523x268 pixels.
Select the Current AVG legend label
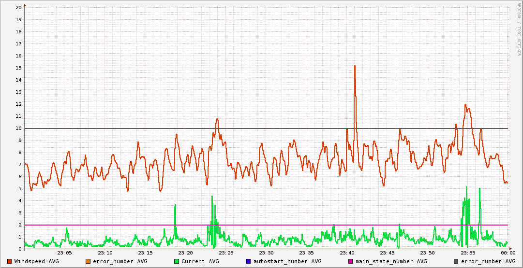(200, 261)
